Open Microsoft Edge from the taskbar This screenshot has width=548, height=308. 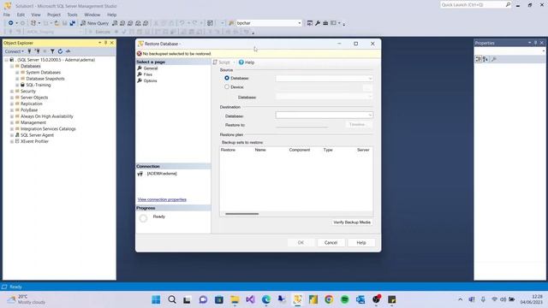266,299
